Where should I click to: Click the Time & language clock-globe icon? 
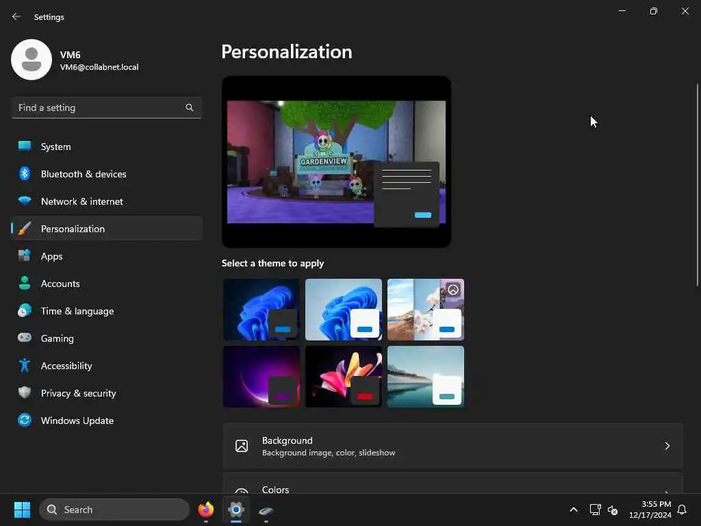coord(25,310)
